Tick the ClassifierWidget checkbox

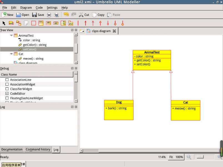click(x=7, y=89)
